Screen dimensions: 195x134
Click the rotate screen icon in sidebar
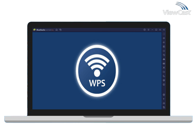164,76
